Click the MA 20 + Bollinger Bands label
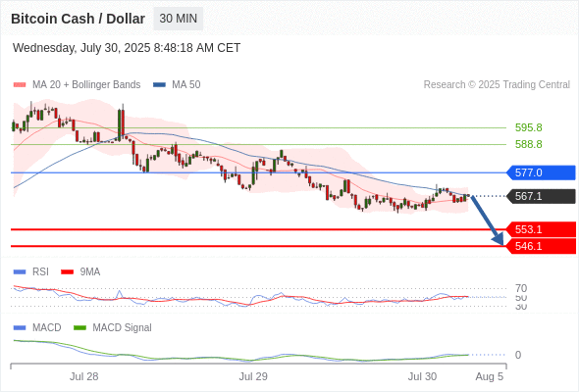 click(x=86, y=85)
